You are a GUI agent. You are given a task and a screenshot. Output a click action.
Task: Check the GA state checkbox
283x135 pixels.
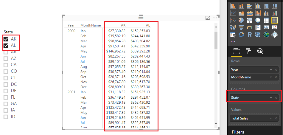point(6,104)
